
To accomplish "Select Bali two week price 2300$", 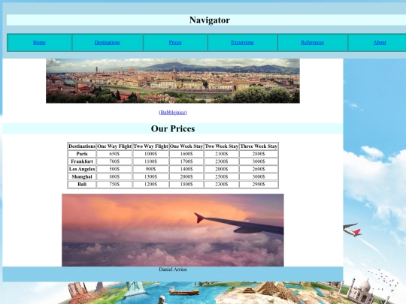I will click(x=221, y=185).
